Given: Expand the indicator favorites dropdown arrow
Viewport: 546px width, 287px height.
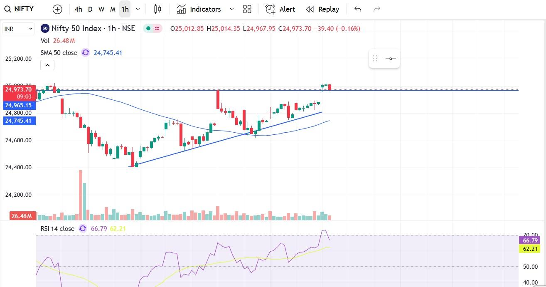Looking at the screenshot, I should (231, 9).
